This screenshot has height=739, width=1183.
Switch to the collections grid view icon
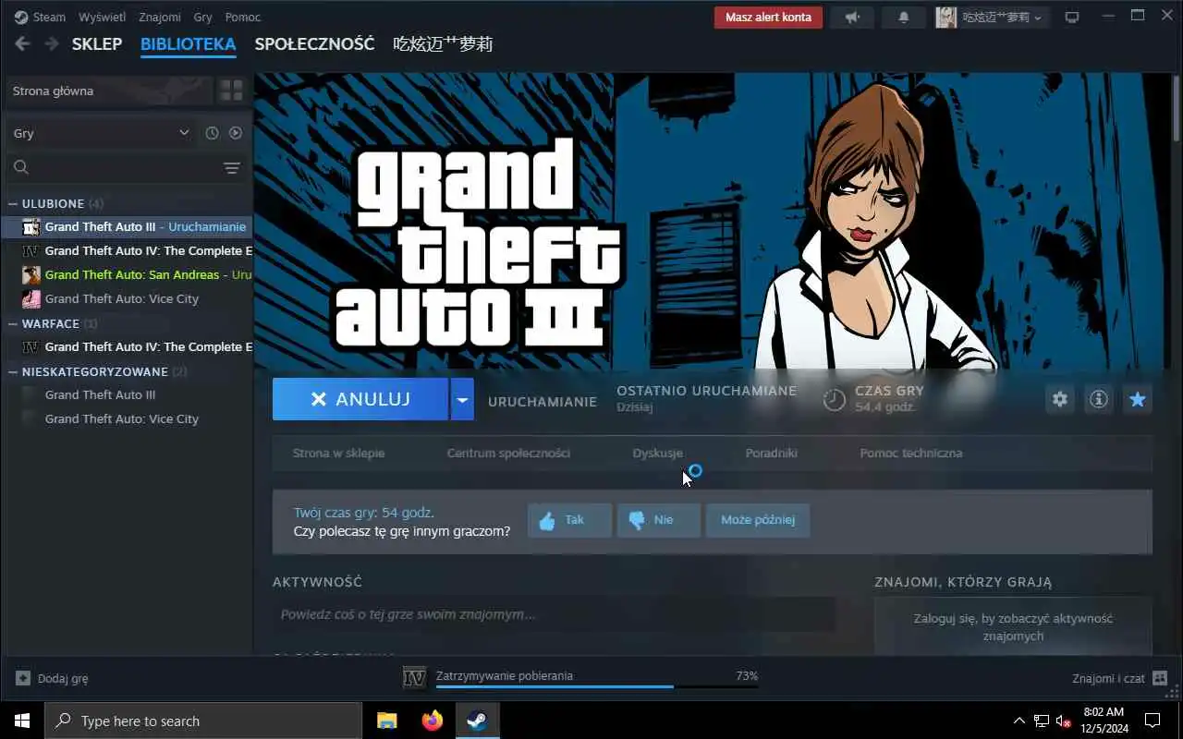(x=231, y=91)
